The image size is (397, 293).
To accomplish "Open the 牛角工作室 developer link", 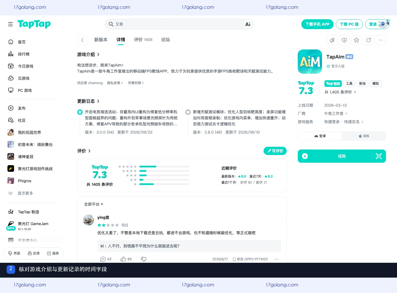I will pos(336,114).
